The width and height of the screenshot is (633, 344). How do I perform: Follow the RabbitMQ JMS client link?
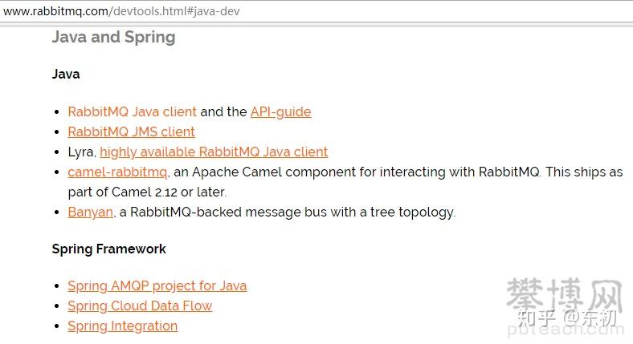click(x=131, y=132)
